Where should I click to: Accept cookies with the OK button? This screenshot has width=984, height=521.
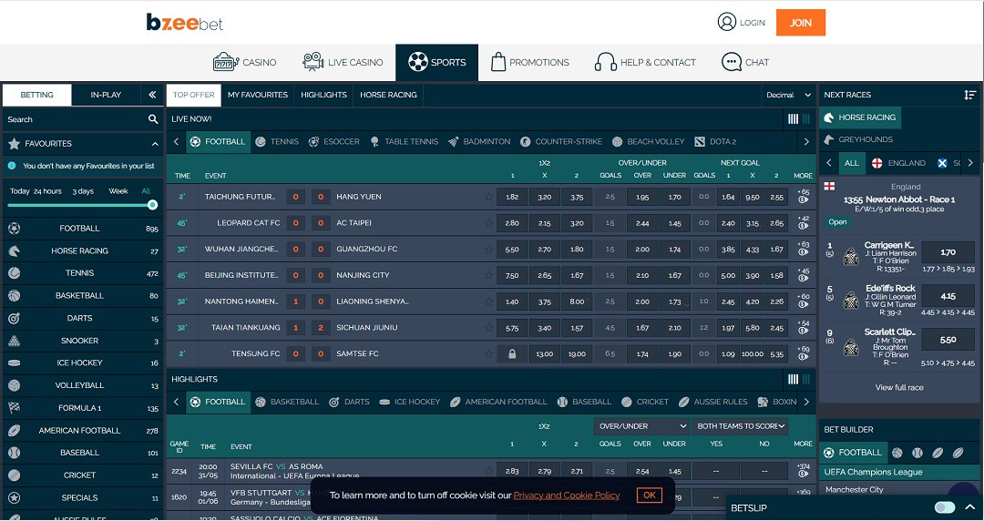coord(650,495)
